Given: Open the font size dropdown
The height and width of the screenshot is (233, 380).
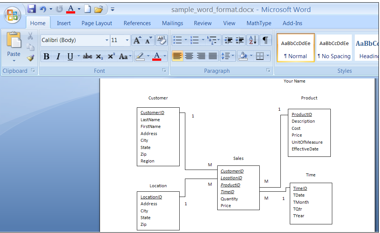Looking at the screenshot, I should pyautogui.click(x=127, y=40).
